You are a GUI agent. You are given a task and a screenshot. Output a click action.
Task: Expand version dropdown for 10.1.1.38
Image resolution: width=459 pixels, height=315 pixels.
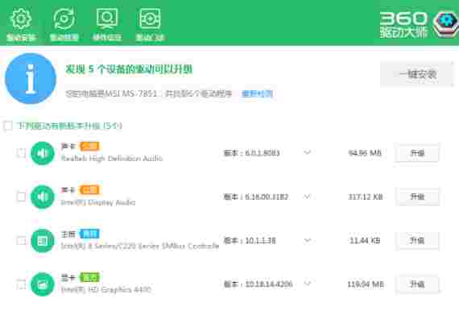pyautogui.click(x=307, y=240)
